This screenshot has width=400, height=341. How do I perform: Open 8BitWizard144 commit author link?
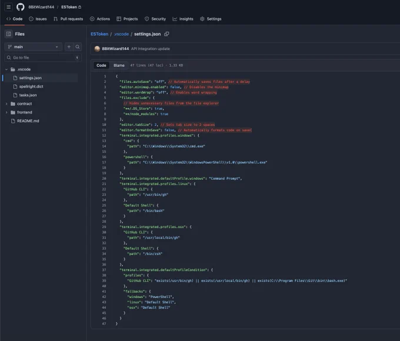[x=115, y=49]
